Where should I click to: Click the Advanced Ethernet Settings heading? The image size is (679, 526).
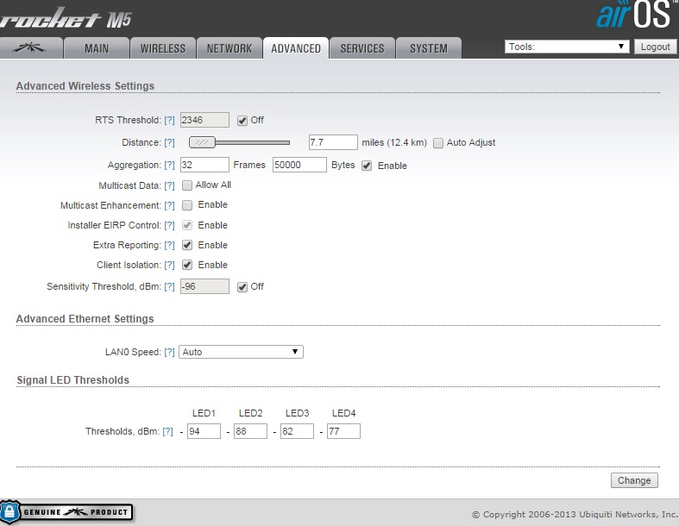coord(85,319)
